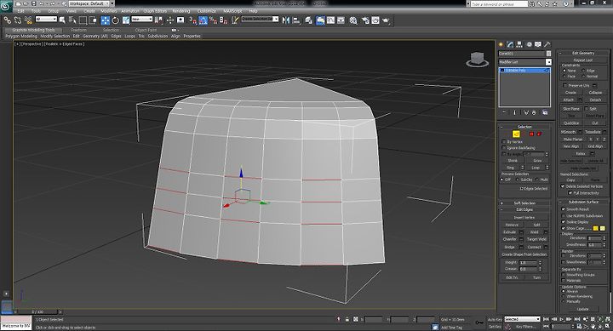
Task: Click the Mirror tool icon
Action: 286,20
